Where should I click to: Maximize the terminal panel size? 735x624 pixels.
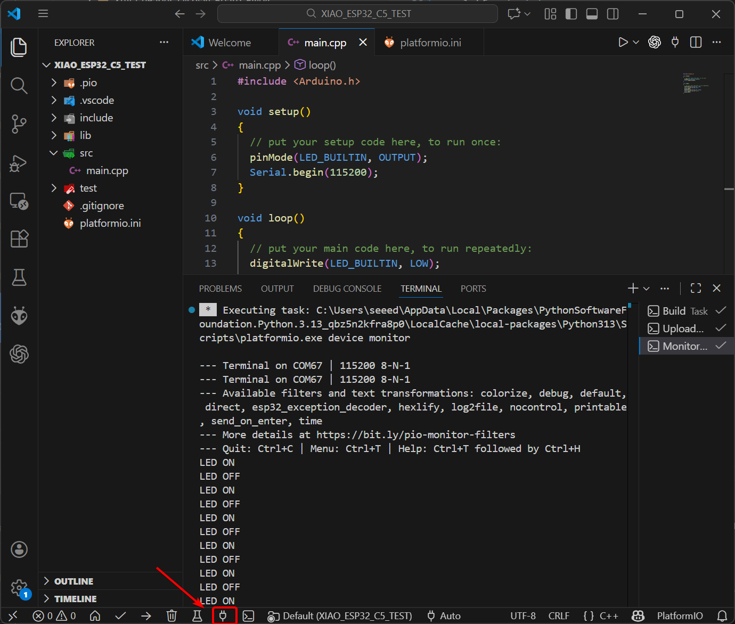tap(696, 288)
